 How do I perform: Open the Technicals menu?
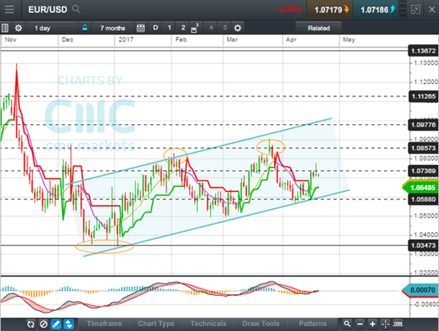[208, 324]
